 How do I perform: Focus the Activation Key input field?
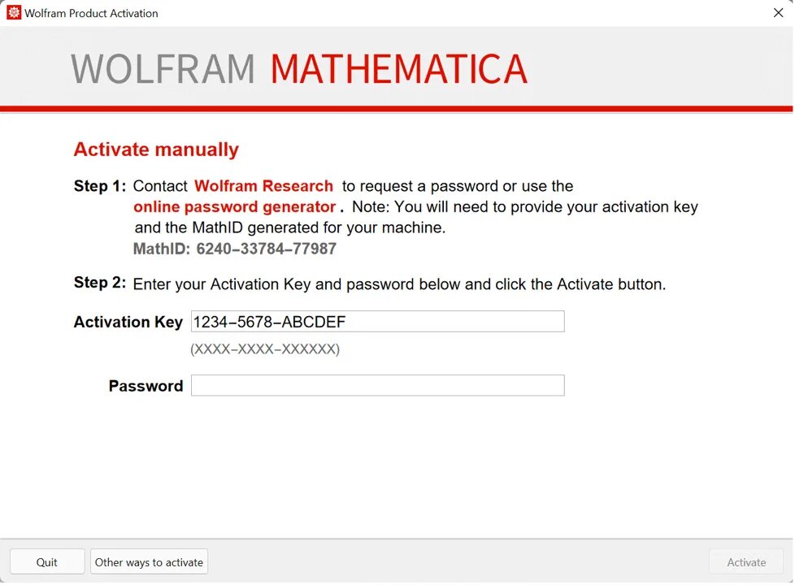378,322
